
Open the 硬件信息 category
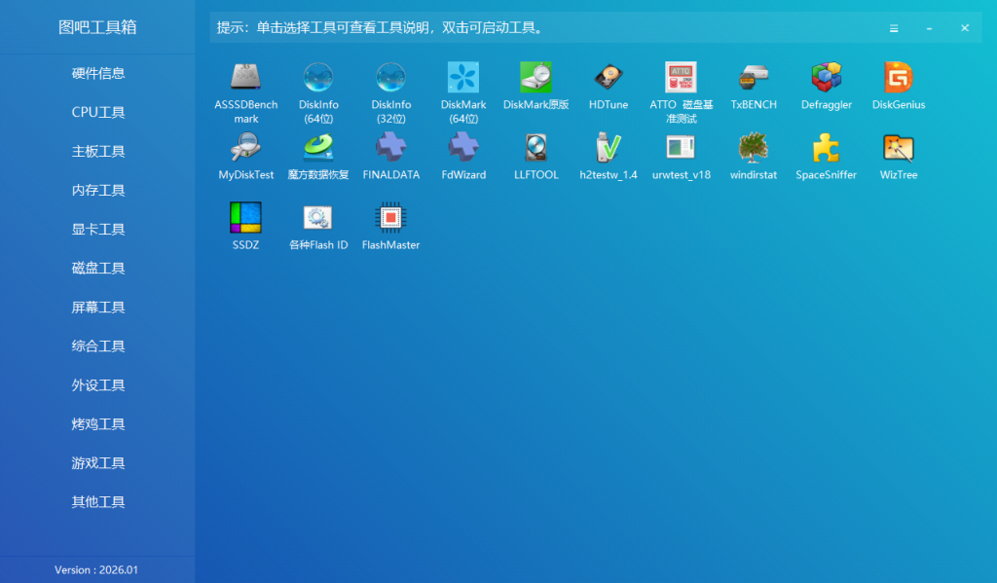[98, 73]
